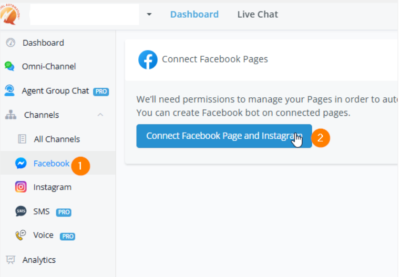Click the Facebook logo in Connect header
The height and width of the screenshot is (277, 400).
pos(148,60)
